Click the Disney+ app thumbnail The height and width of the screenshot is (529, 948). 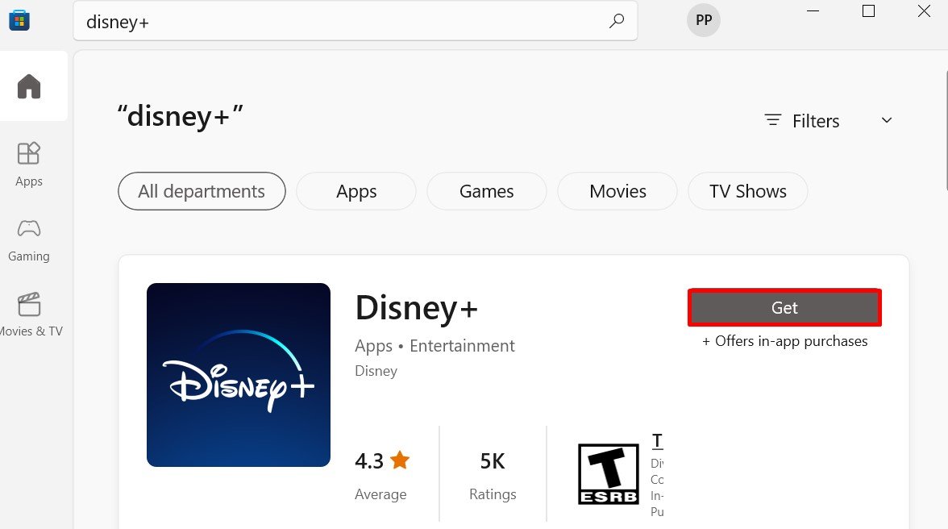coord(239,375)
